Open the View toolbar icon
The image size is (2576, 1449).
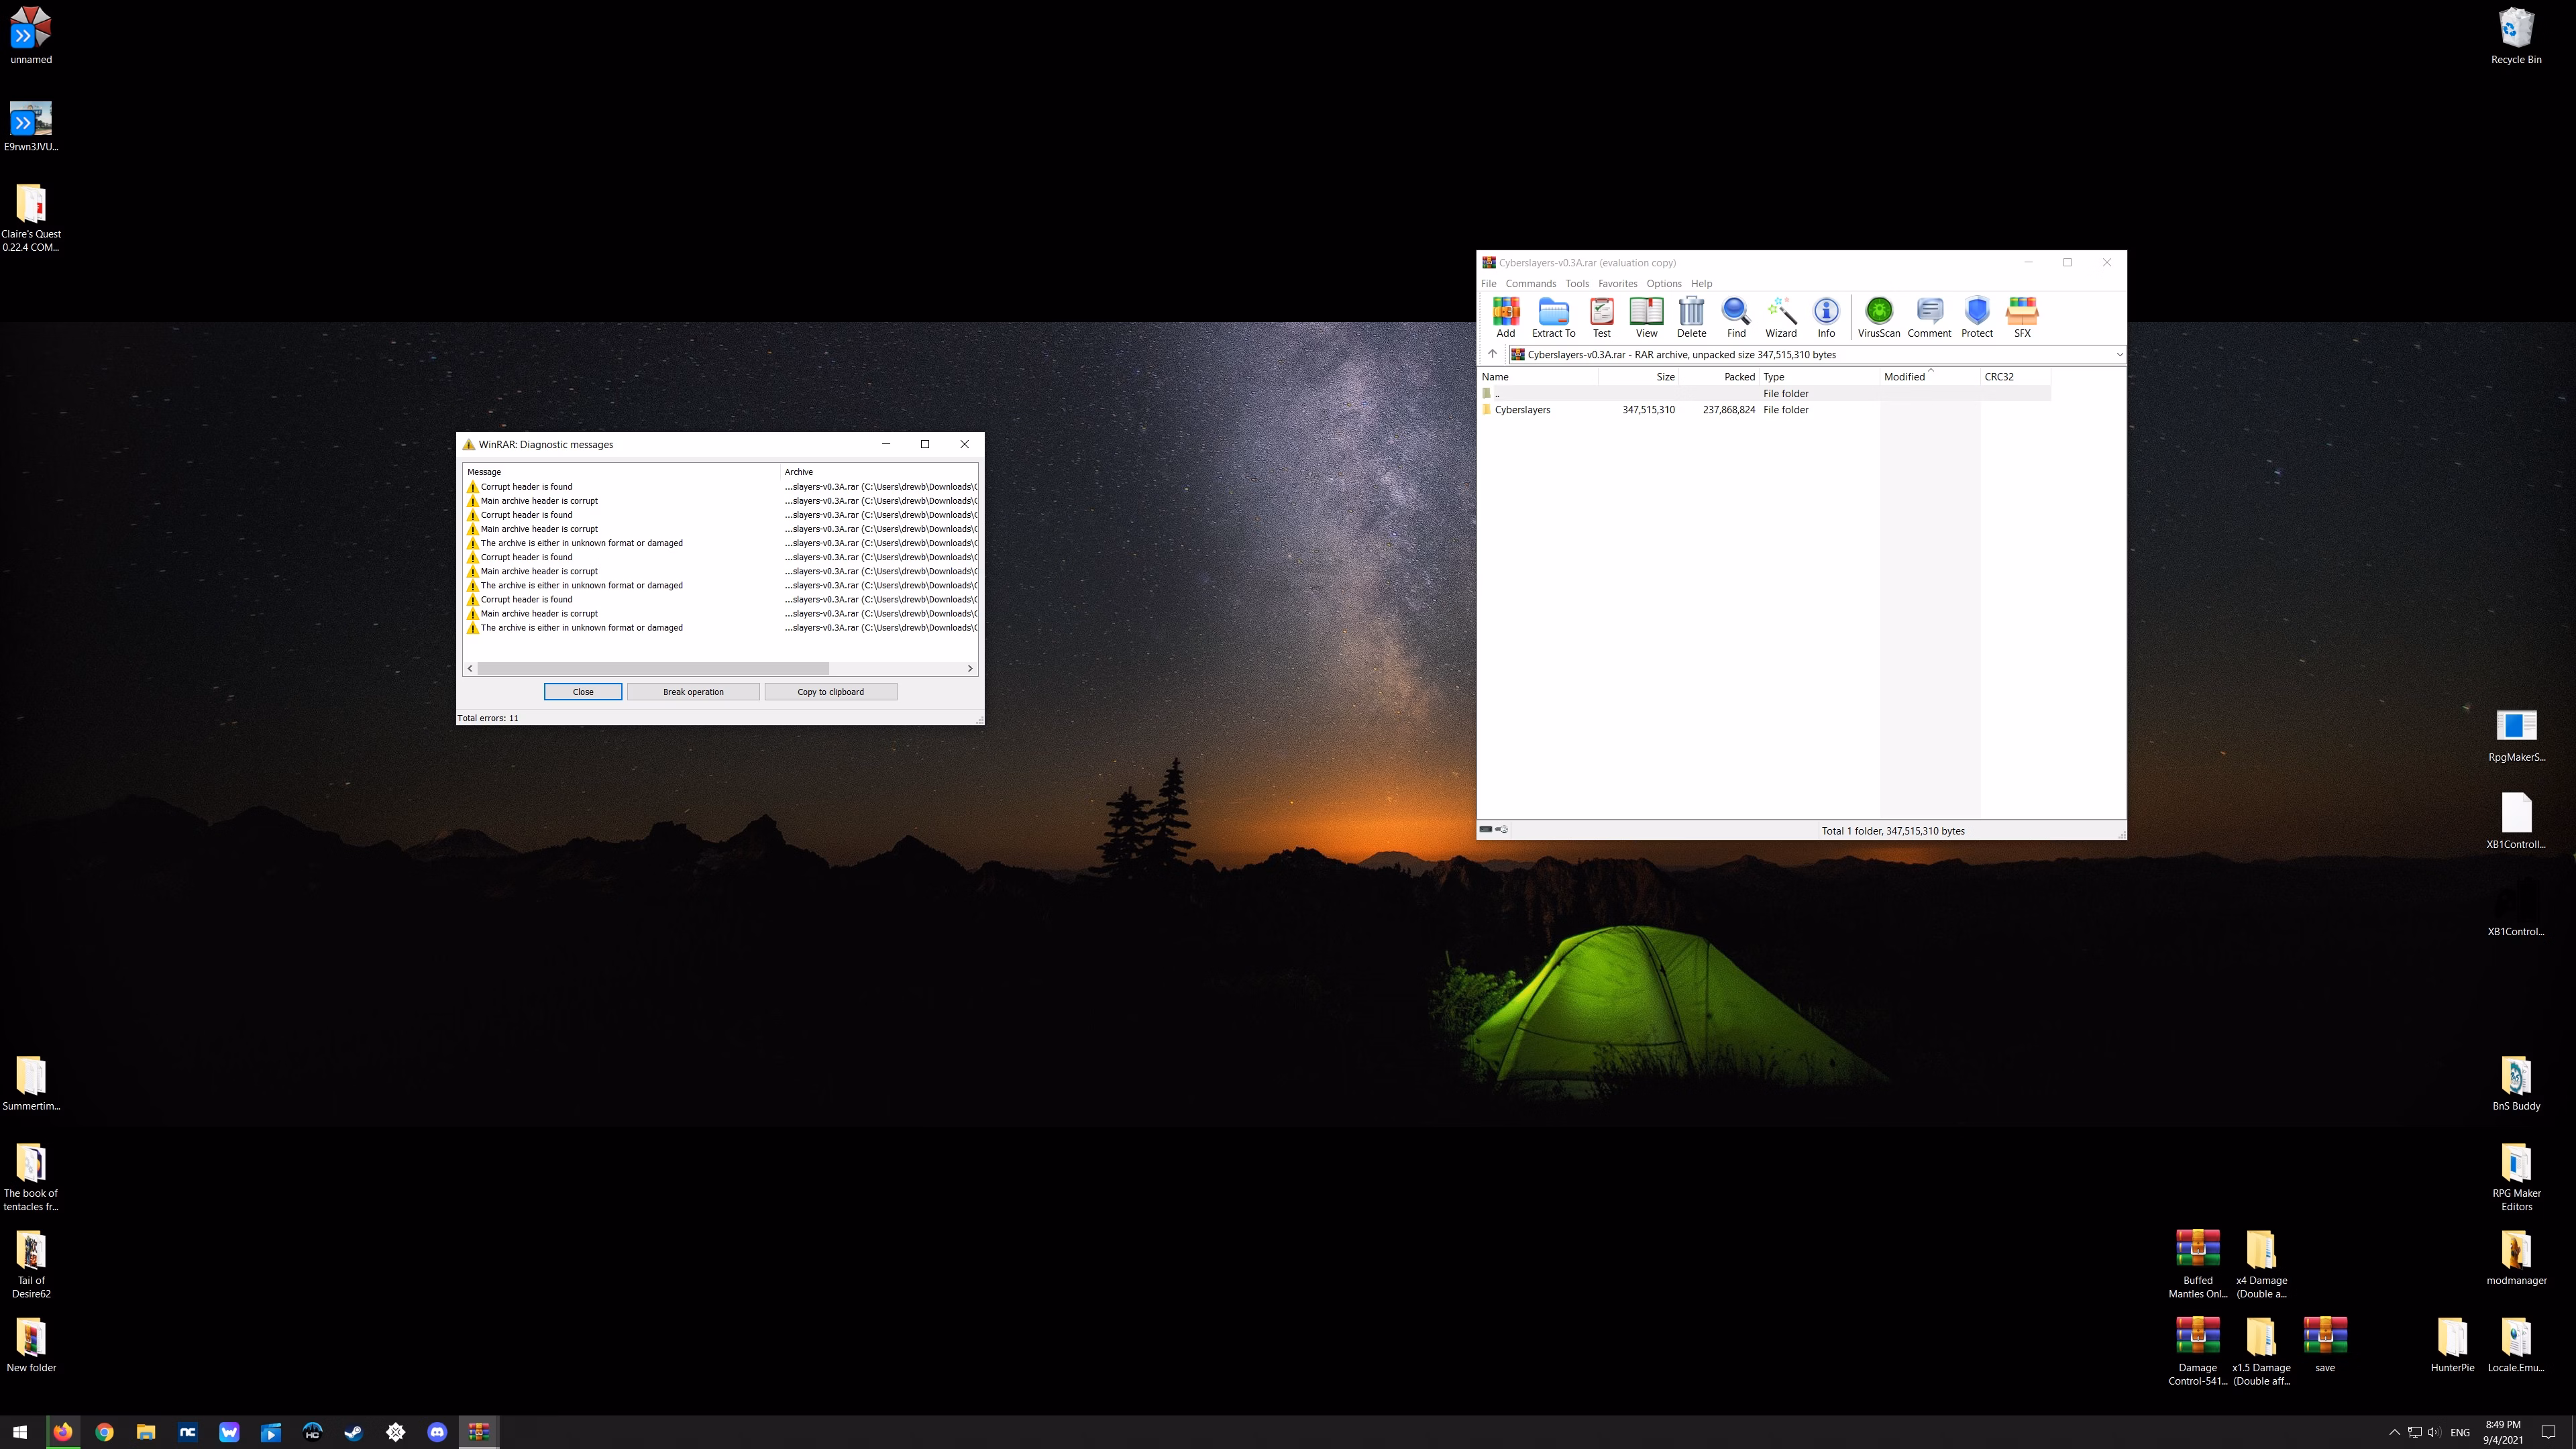(1646, 317)
